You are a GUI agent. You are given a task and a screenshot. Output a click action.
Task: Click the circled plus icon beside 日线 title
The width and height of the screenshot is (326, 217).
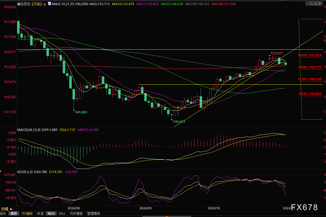45,4
